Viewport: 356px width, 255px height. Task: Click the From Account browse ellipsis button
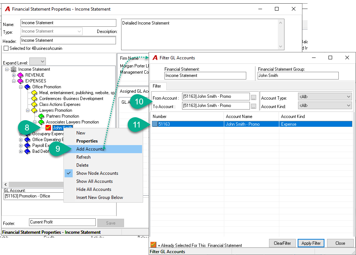point(254,97)
